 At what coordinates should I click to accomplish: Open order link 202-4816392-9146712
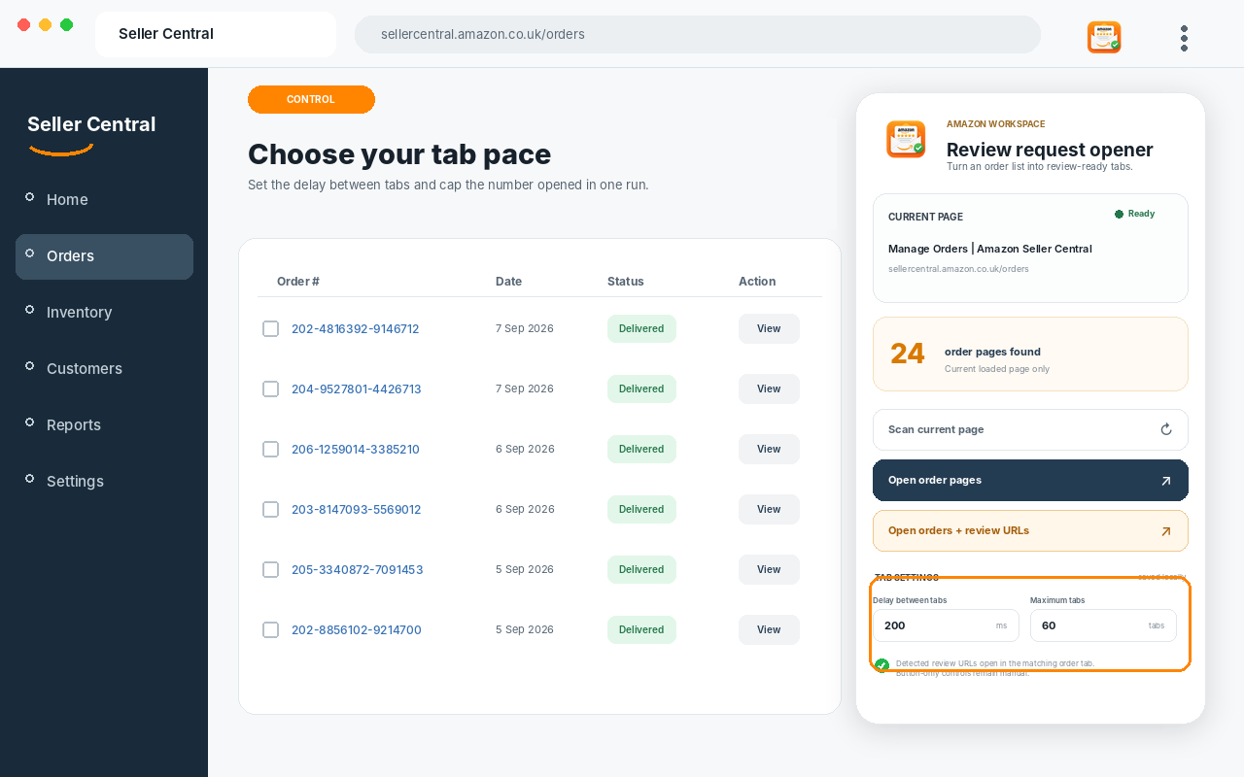point(356,329)
